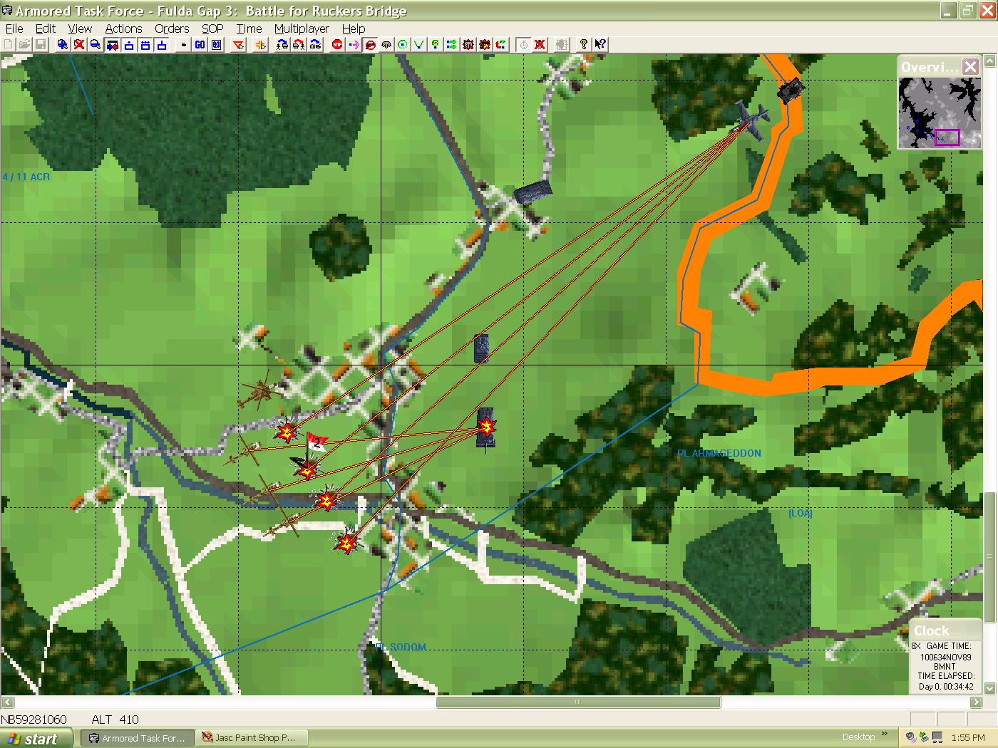998x748 pixels.
Task: Click the Windows start button
Action: (36, 738)
